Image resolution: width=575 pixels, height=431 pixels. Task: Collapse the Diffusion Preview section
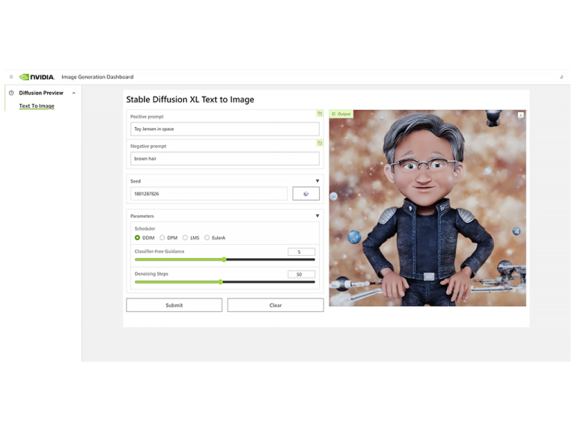[x=73, y=93]
